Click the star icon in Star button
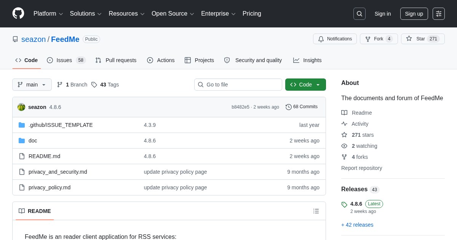 [409, 38]
